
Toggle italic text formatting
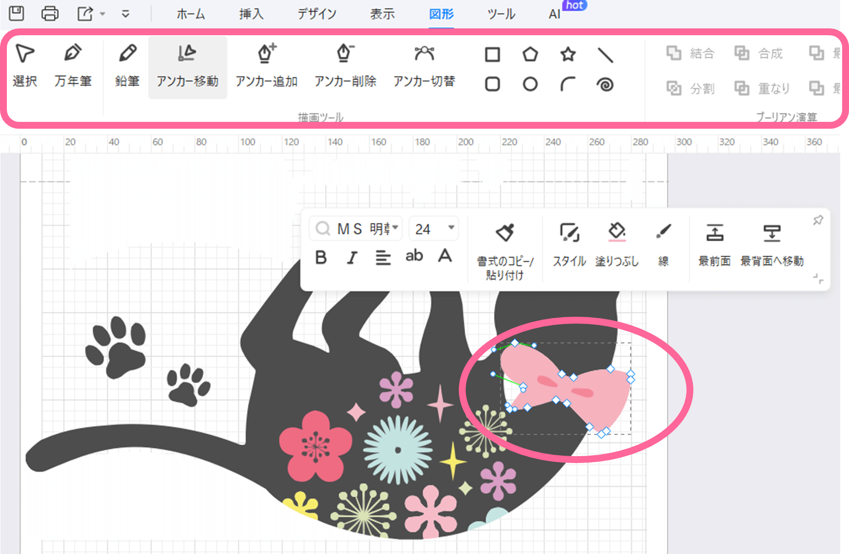pyautogui.click(x=352, y=257)
